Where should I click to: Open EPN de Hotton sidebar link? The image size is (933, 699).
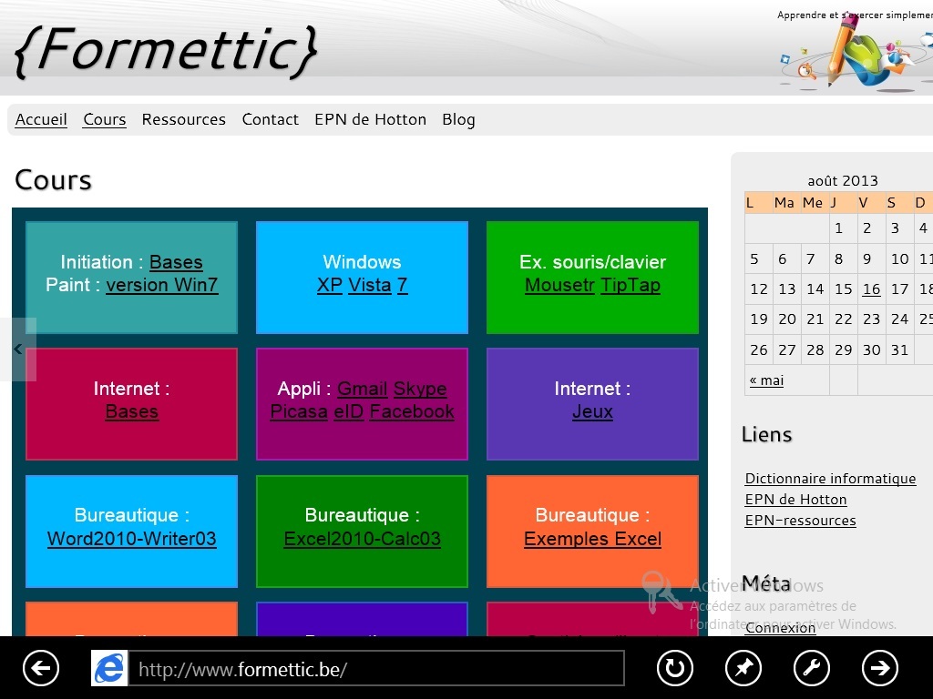click(x=796, y=500)
